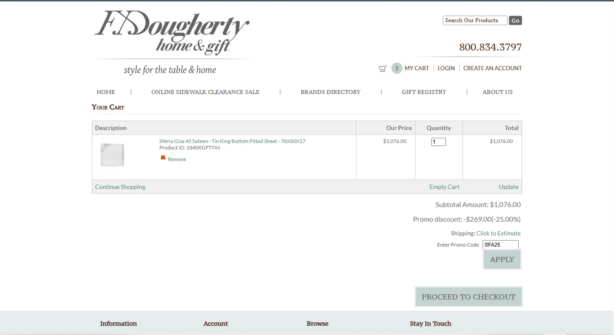The height and width of the screenshot is (335, 614).
Task: Click PROCEED TO CHECKOUT button
Action: [469, 297]
